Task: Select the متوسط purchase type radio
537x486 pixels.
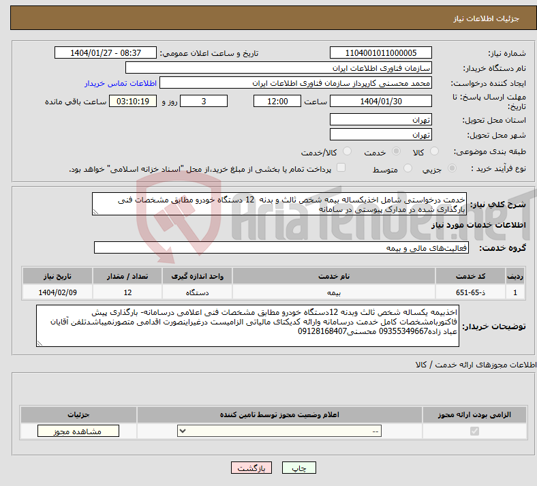Action: click(x=408, y=168)
